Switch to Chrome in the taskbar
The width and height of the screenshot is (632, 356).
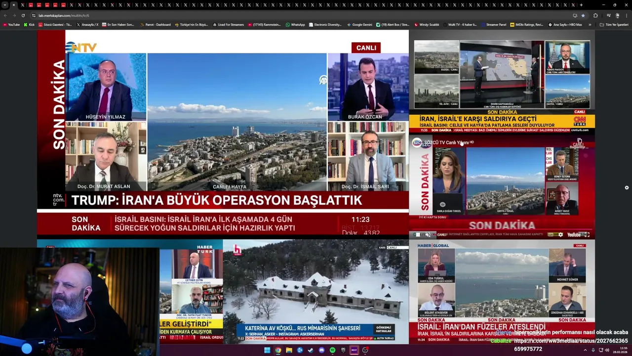coord(278,350)
